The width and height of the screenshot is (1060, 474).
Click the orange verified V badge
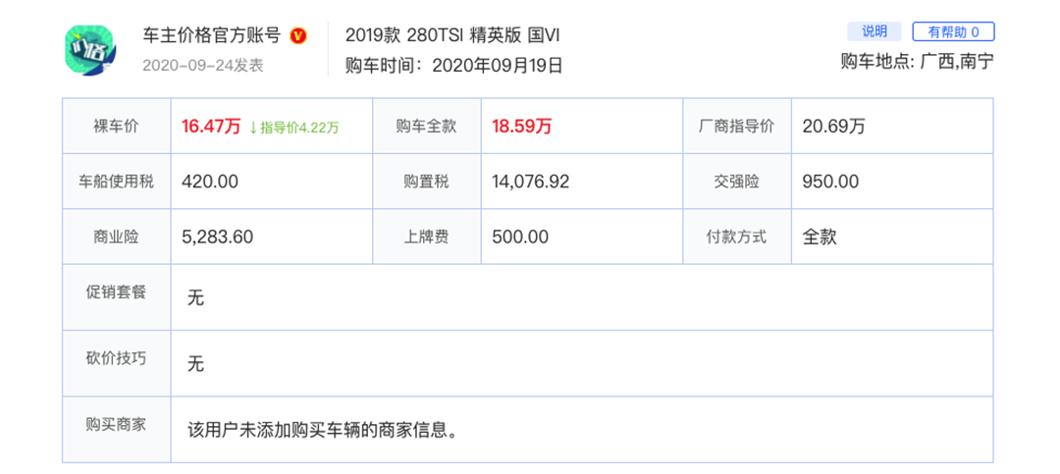pos(299,36)
